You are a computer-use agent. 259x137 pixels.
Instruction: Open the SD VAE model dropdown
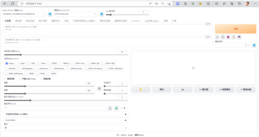pos(75,14)
